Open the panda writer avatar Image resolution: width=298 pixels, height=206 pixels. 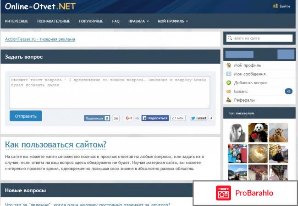click(x=258, y=133)
